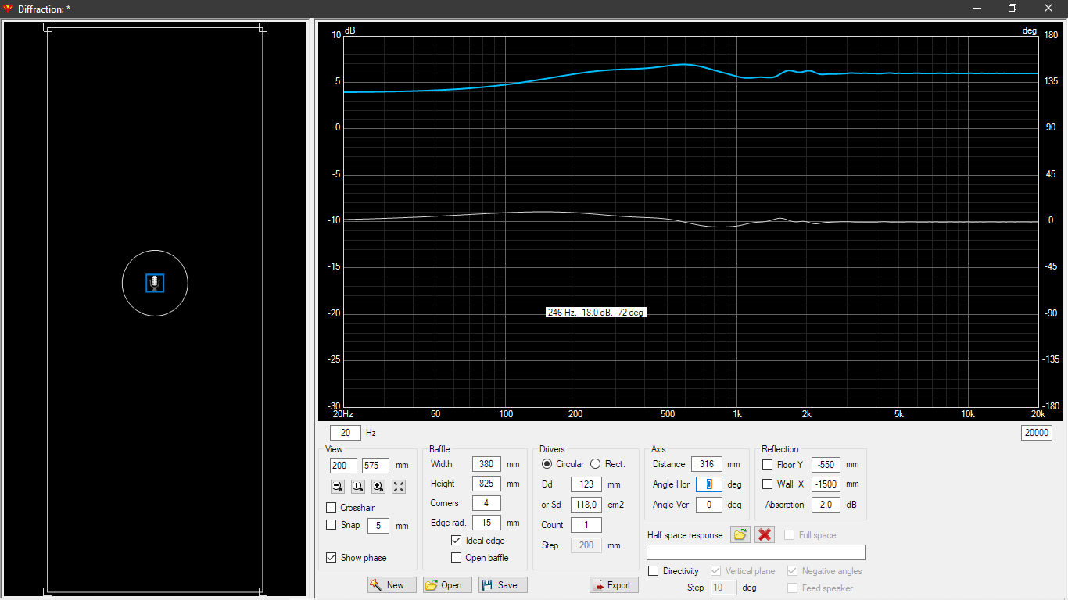This screenshot has width=1068, height=600.
Task: Select the microphone marker on the baffle
Action: point(155,283)
